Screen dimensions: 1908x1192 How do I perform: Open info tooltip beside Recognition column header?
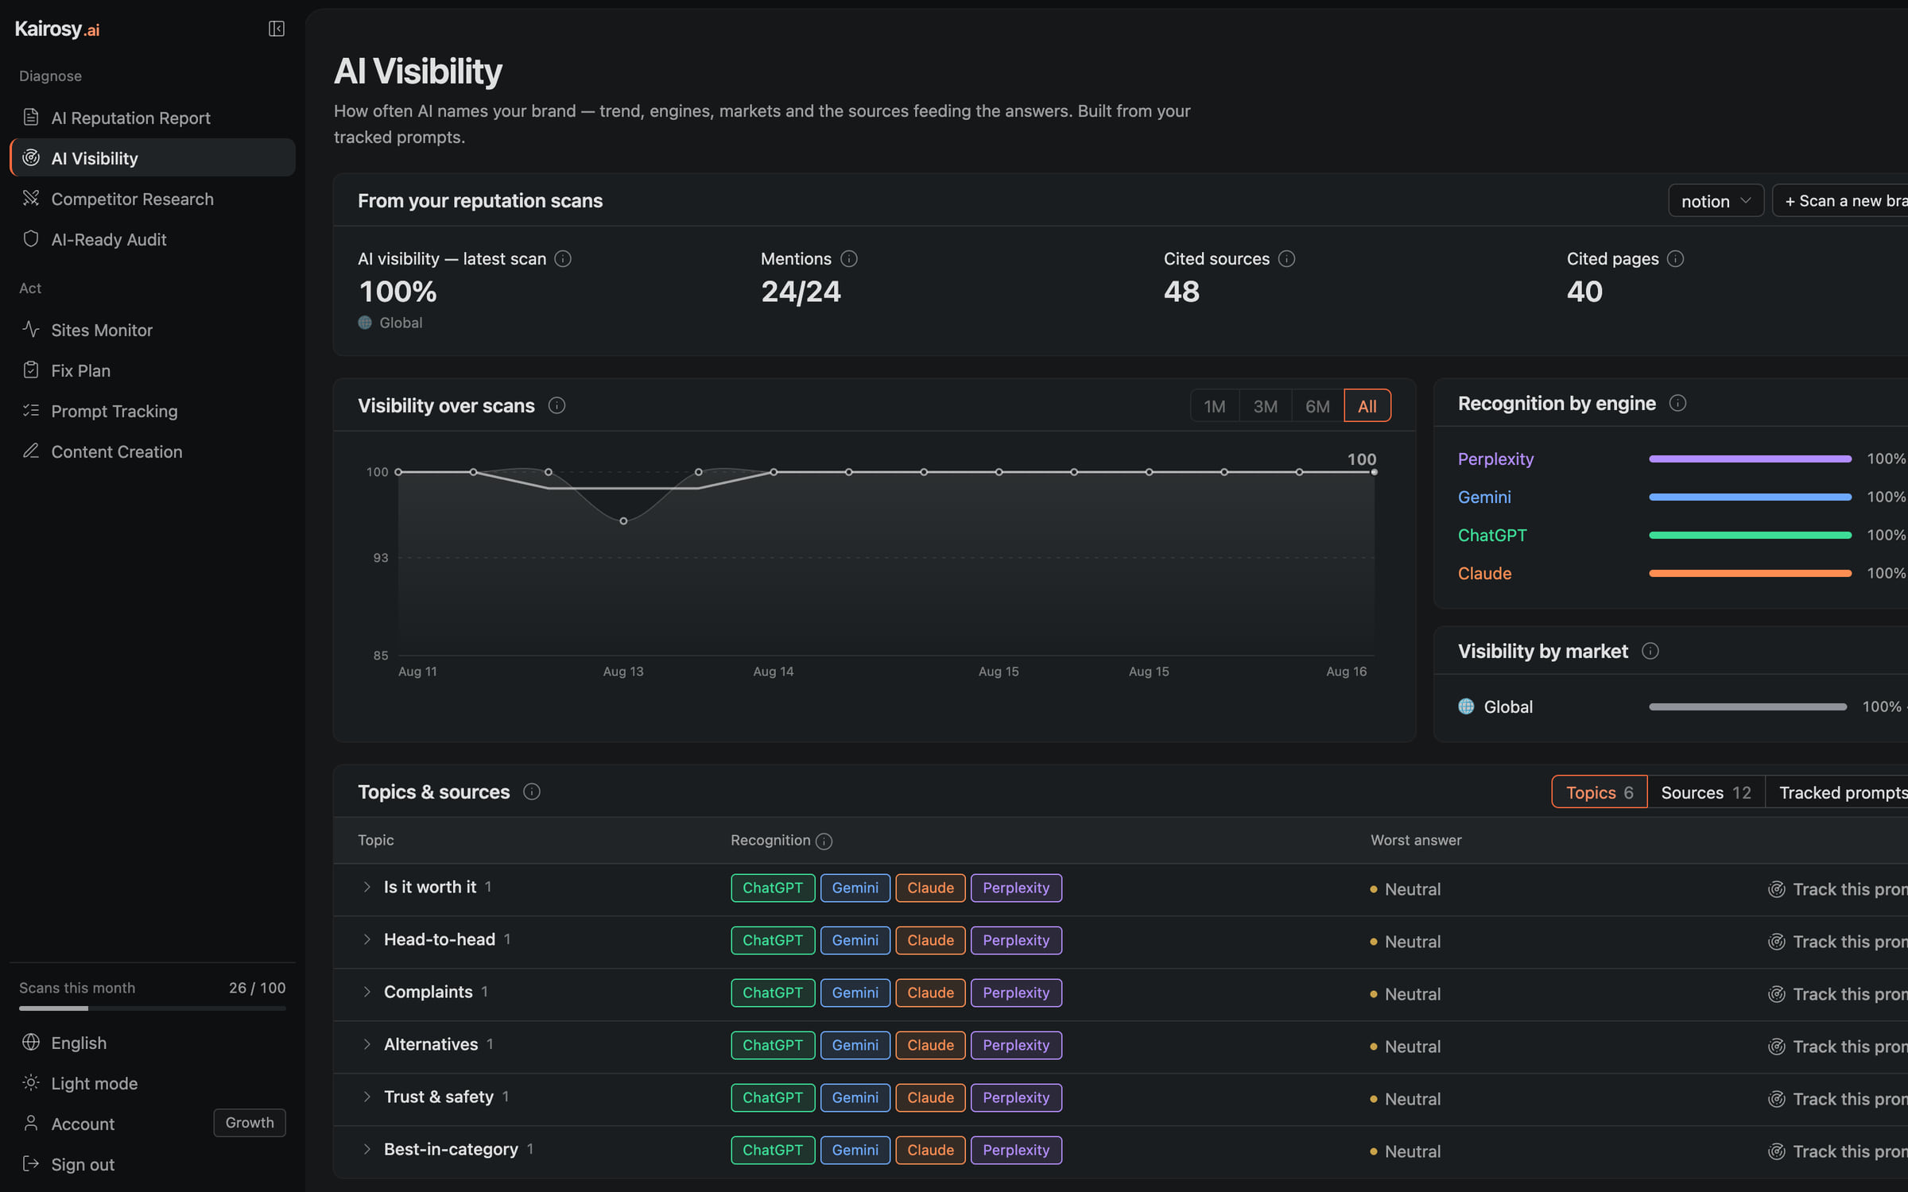(824, 841)
